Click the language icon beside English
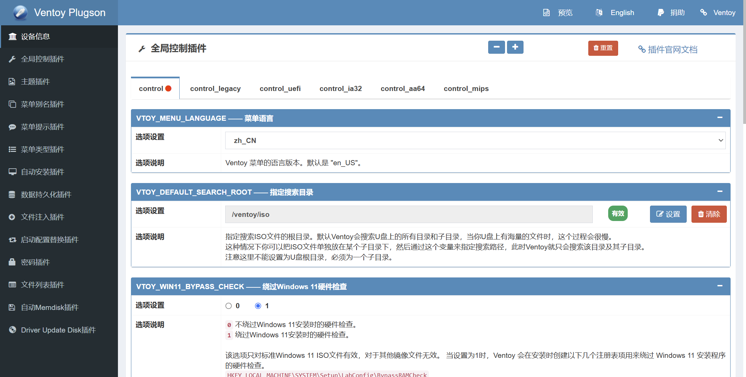The height and width of the screenshot is (377, 746). click(x=599, y=13)
